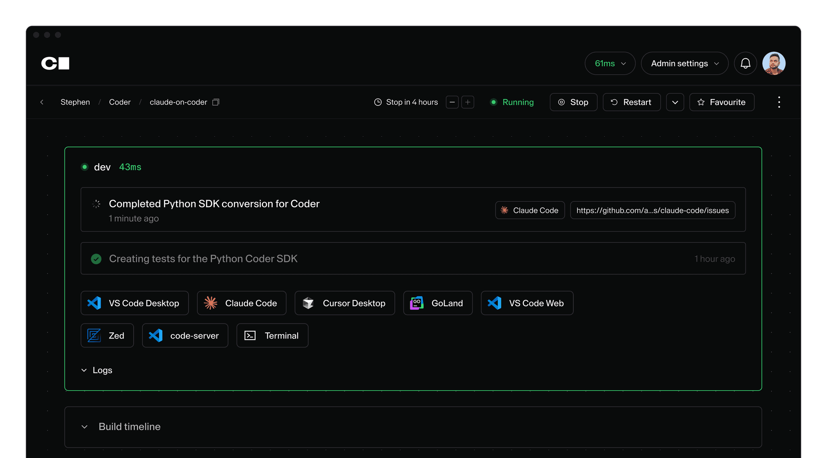Image resolution: width=827 pixels, height=458 pixels.
Task: Launch Cursor Desktop
Action: (x=344, y=303)
